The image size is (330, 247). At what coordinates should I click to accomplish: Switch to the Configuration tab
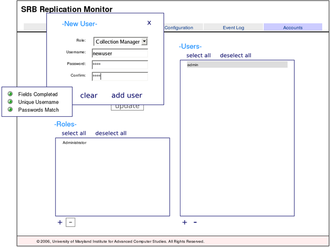[179, 28]
